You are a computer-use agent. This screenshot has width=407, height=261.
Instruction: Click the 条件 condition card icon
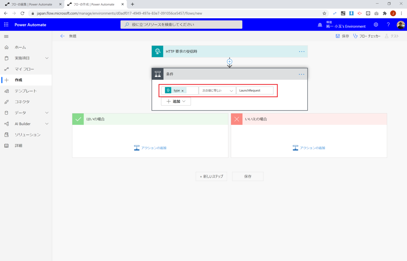click(158, 74)
